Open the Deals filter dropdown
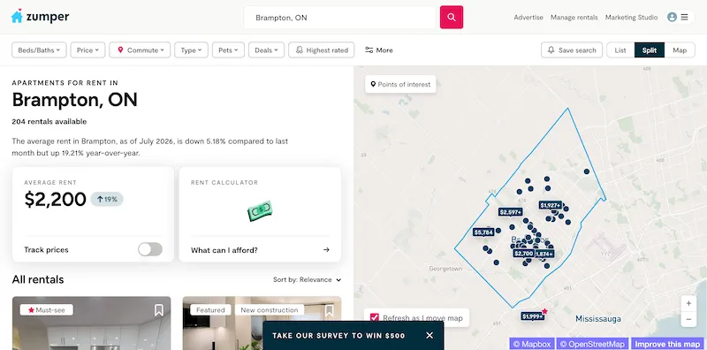707x350 pixels. (x=267, y=50)
